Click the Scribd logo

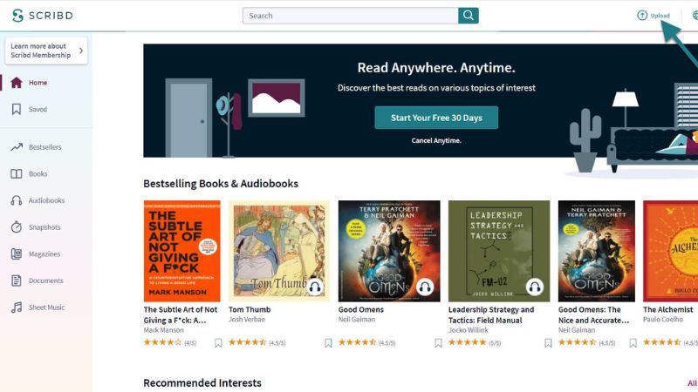42,16
